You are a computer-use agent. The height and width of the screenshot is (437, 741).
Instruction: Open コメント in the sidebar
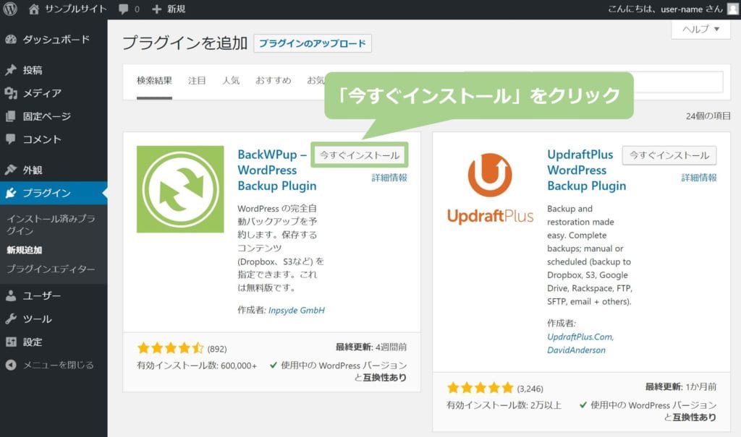coord(41,139)
